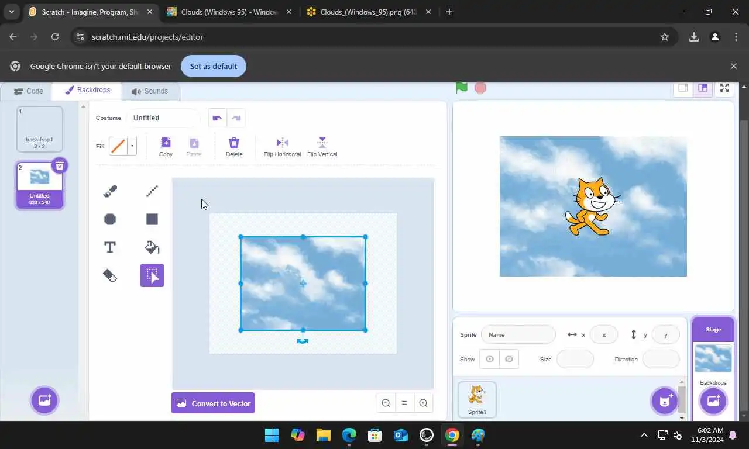
Task: Redo the paint action
Action: pos(236,118)
